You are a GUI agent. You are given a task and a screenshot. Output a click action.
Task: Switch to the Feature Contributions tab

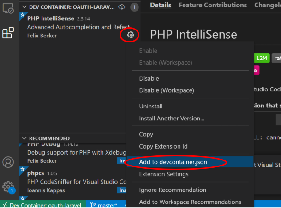coord(213,5)
